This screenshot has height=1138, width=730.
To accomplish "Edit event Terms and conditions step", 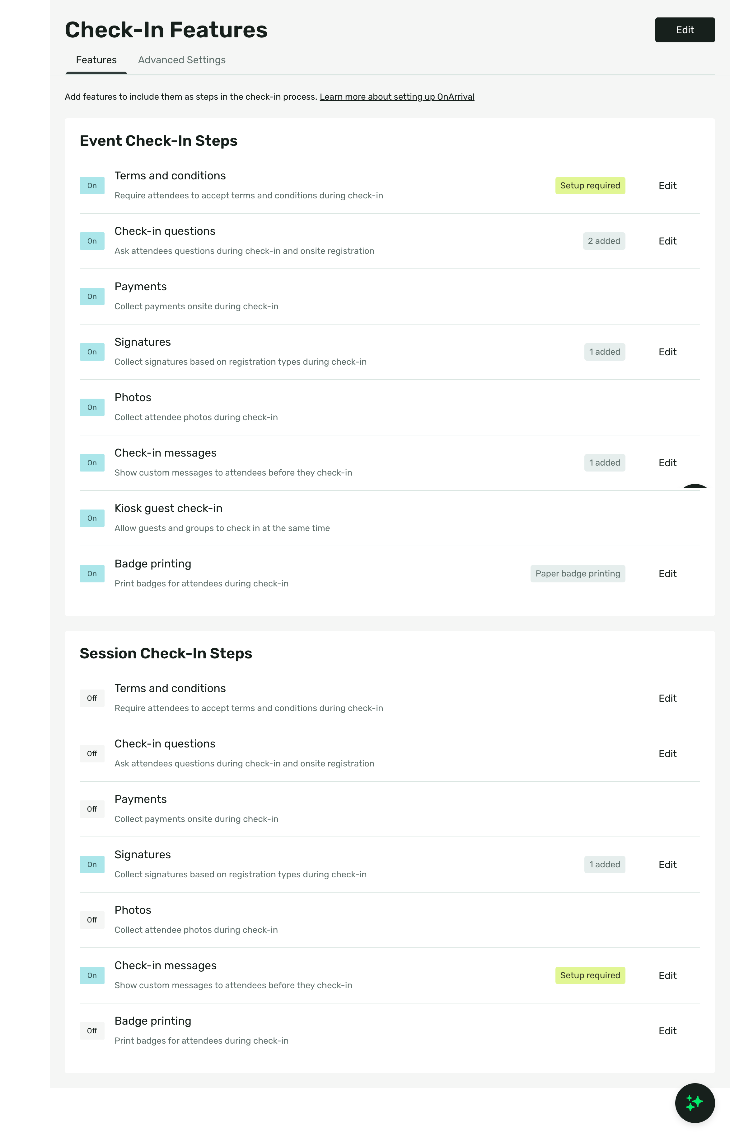I will click(667, 186).
